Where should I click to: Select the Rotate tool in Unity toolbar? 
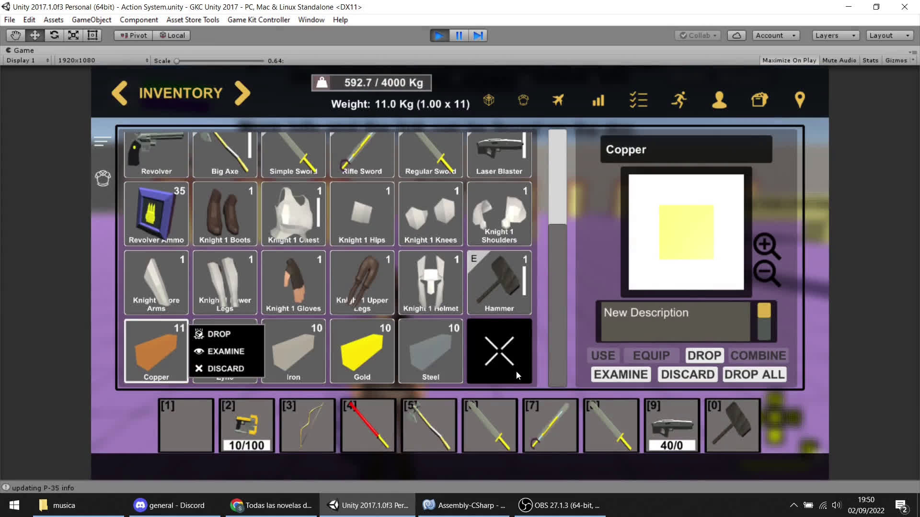coord(54,35)
